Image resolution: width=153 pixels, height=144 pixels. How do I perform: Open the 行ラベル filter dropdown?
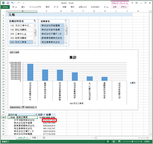coord(36,115)
